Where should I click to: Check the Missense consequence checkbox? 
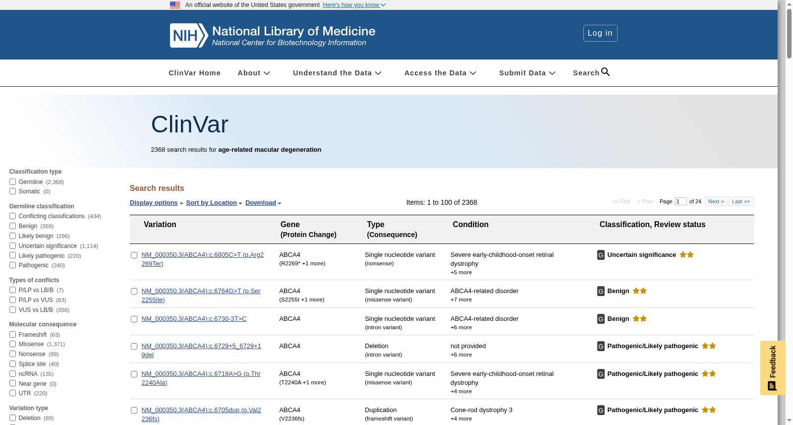(x=12, y=344)
